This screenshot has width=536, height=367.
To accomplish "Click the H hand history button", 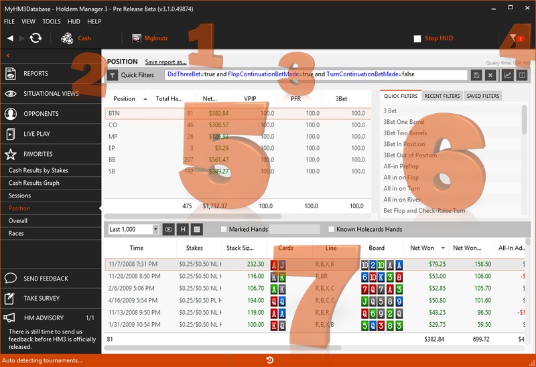I will (183, 229).
